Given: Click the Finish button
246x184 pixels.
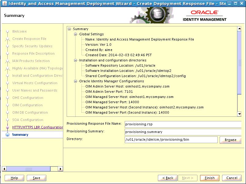Looking at the screenshot, I should 209,178.
